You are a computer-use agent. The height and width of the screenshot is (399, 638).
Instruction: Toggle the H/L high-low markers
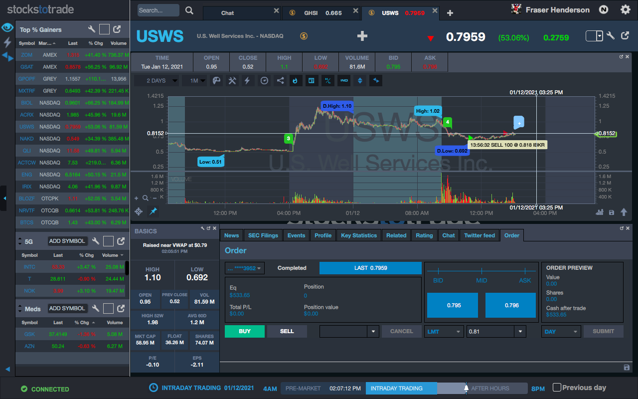[328, 80]
